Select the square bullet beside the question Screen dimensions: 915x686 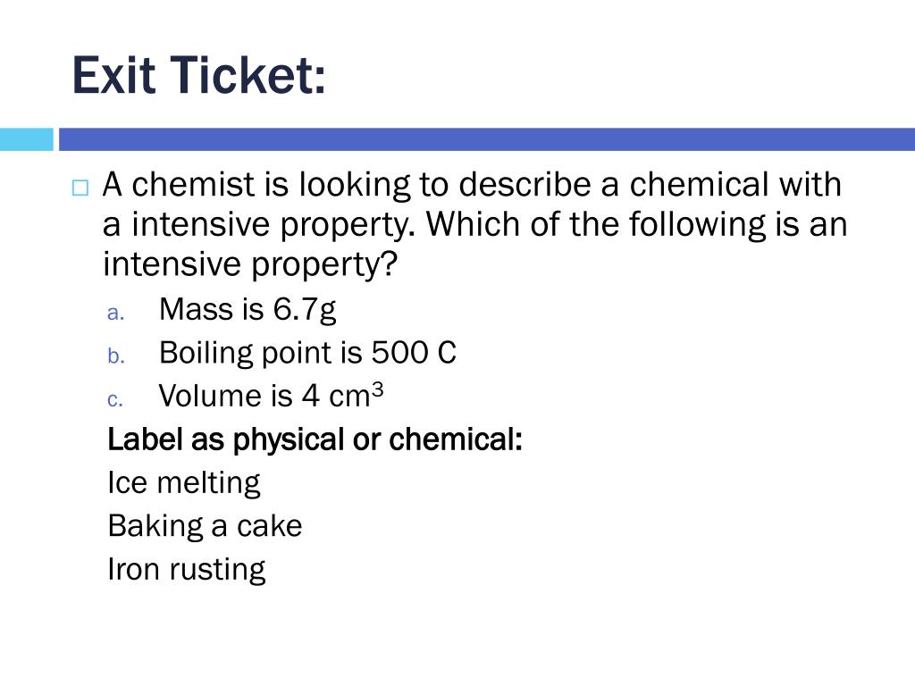80,188
